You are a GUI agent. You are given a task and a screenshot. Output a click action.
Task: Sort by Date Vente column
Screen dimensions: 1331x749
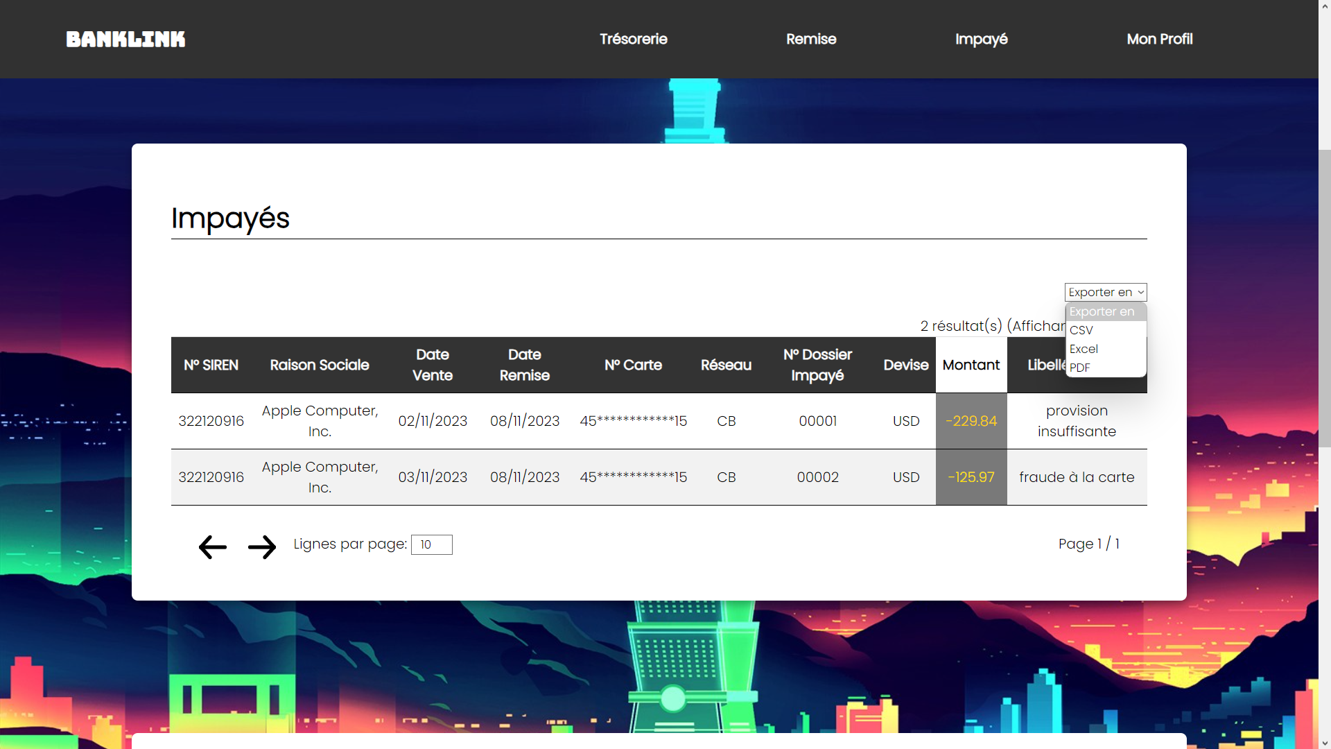[x=433, y=365]
